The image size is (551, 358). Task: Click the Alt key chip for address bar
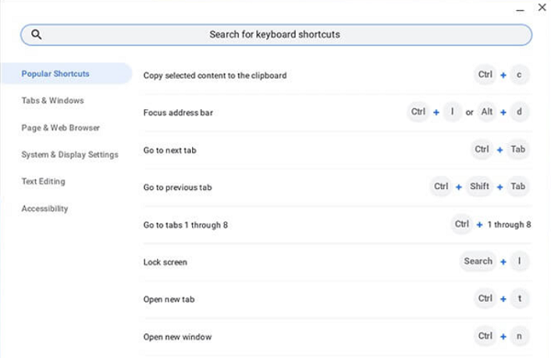click(x=487, y=112)
